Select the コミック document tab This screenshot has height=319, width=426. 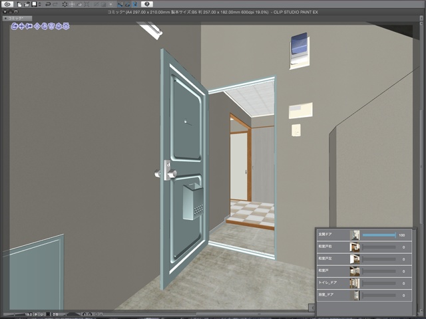tap(17, 18)
